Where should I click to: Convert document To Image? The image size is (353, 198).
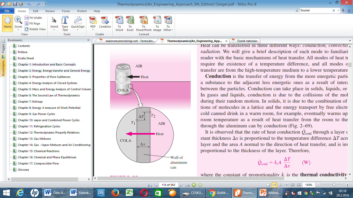pos(157,23)
